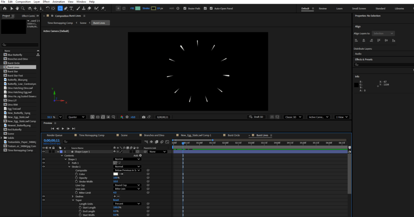Open the Line Cap dropdown

point(127,185)
